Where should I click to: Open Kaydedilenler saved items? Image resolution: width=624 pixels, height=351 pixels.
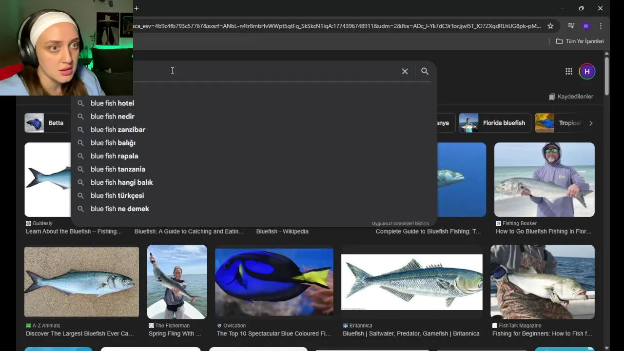point(571,97)
